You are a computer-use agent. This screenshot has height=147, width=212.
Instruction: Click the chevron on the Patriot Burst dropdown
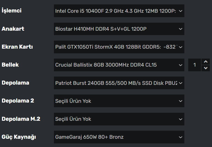point(180,83)
